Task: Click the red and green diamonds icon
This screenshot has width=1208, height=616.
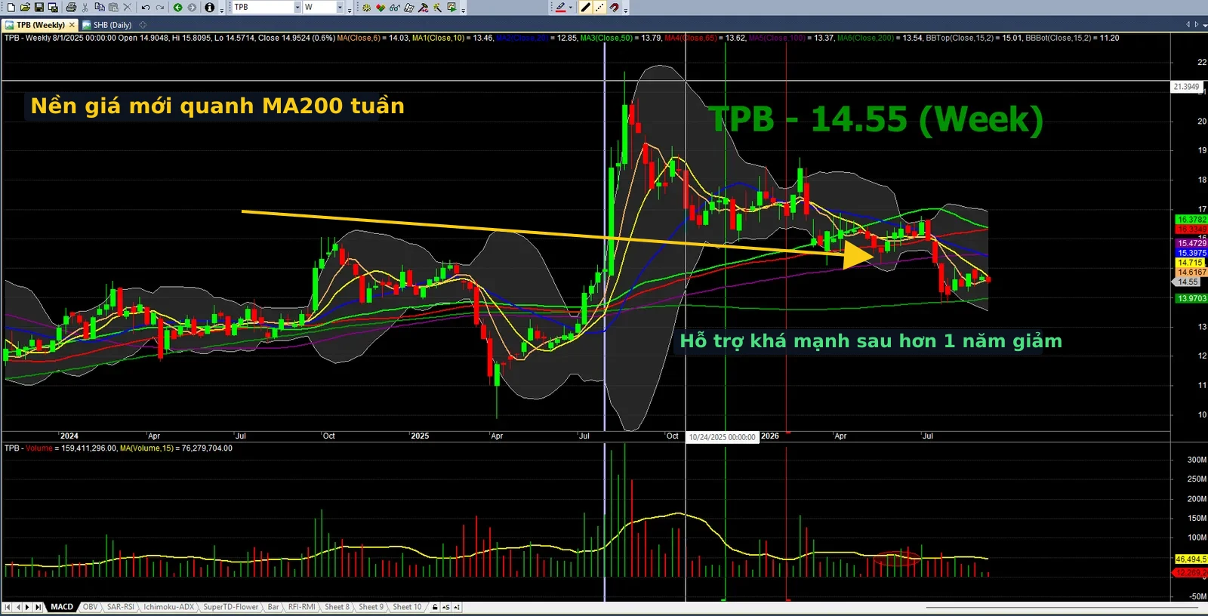Action: click(x=381, y=8)
